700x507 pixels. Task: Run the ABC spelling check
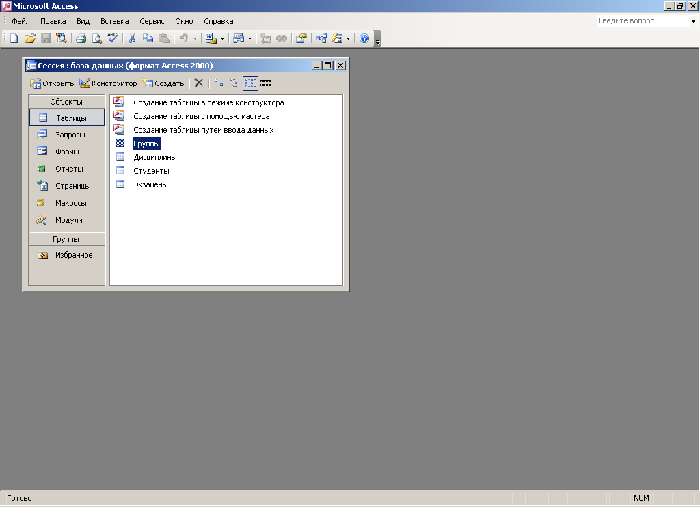[x=113, y=38]
